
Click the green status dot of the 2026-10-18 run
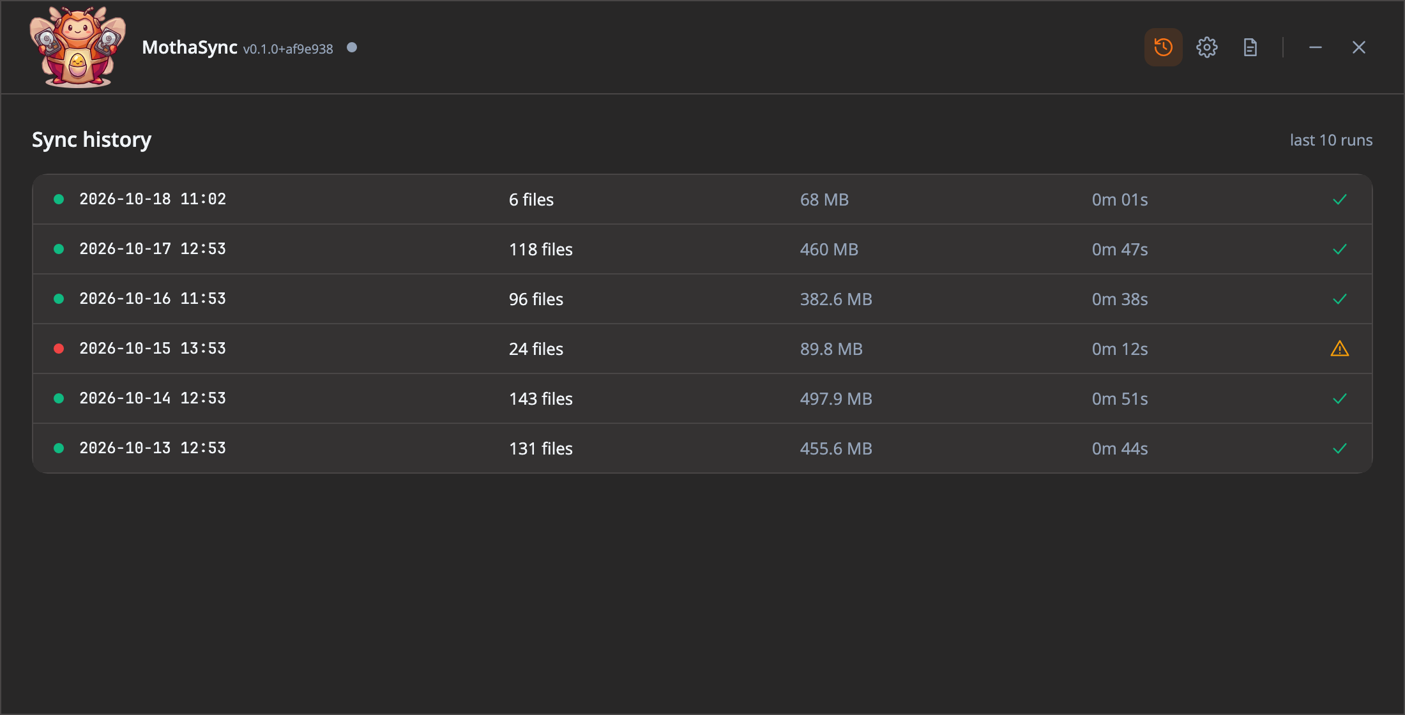[x=59, y=199]
